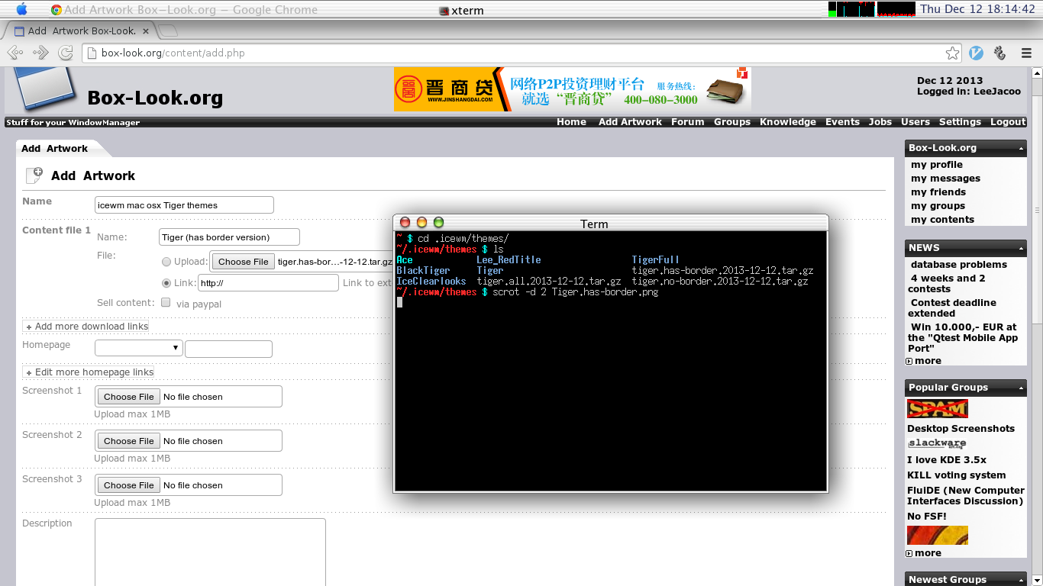Open my contents link

coord(942,220)
